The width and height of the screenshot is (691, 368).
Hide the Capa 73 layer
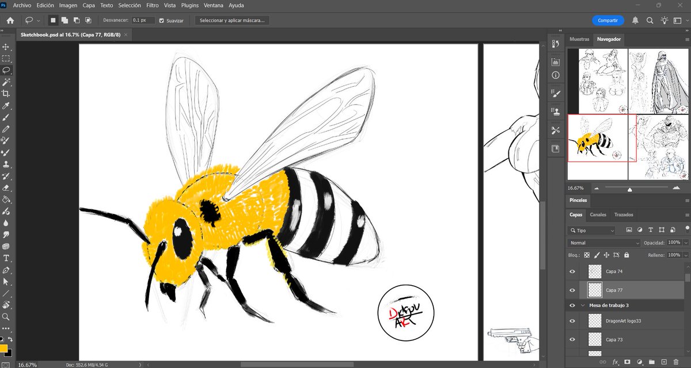[572, 340]
